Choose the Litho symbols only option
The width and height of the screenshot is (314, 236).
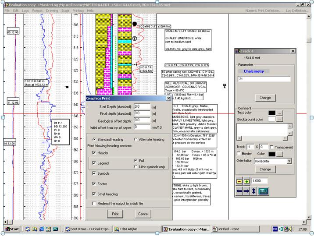(x=136, y=166)
